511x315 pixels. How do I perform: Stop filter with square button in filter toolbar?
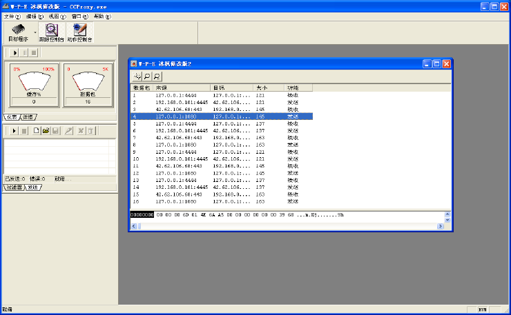click(x=23, y=131)
